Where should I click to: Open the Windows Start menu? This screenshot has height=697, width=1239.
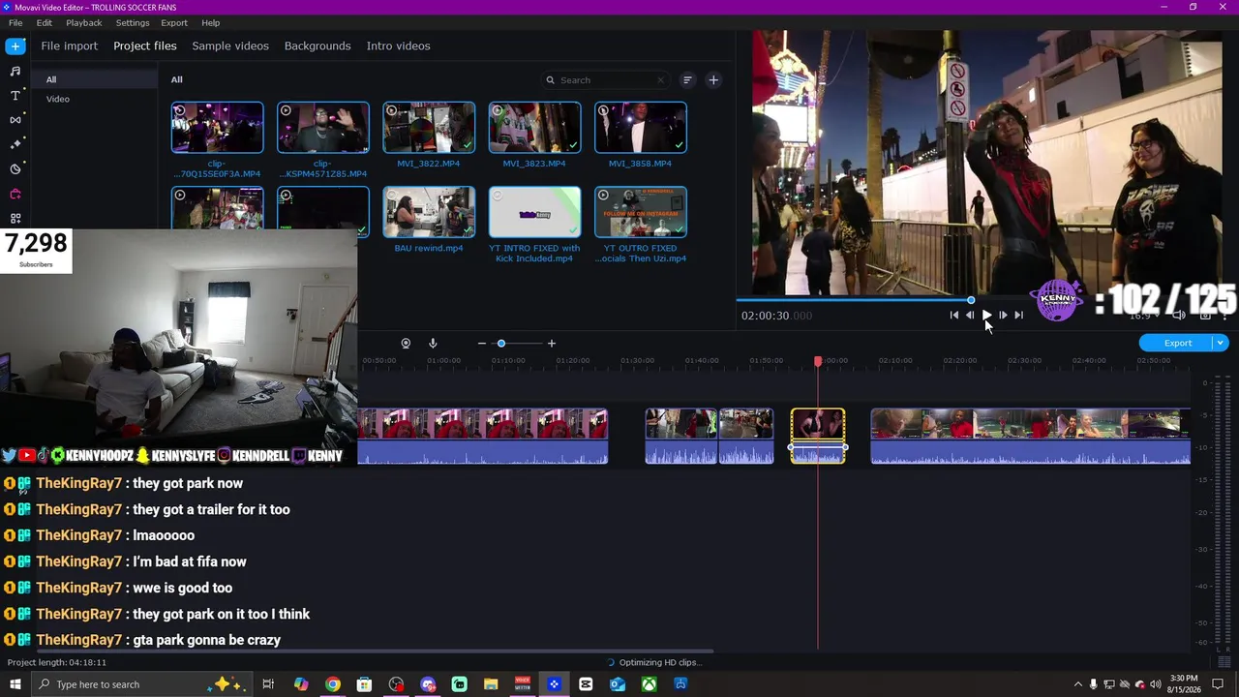[x=15, y=684]
